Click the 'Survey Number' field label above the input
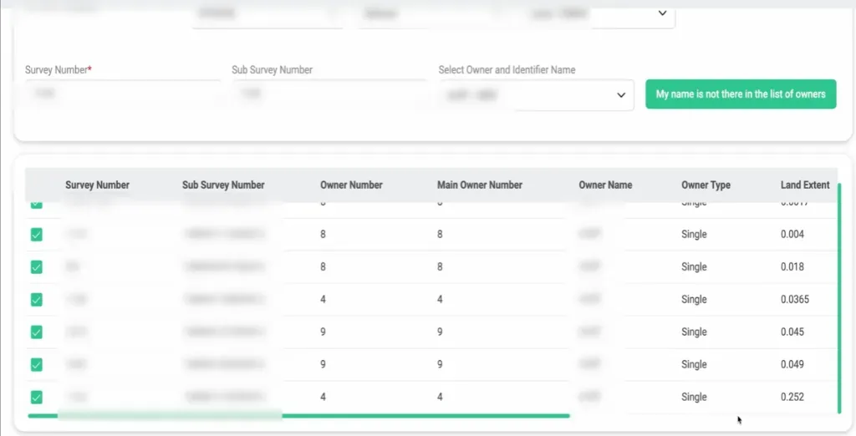This screenshot has width=856, height=436. point(59,70)
